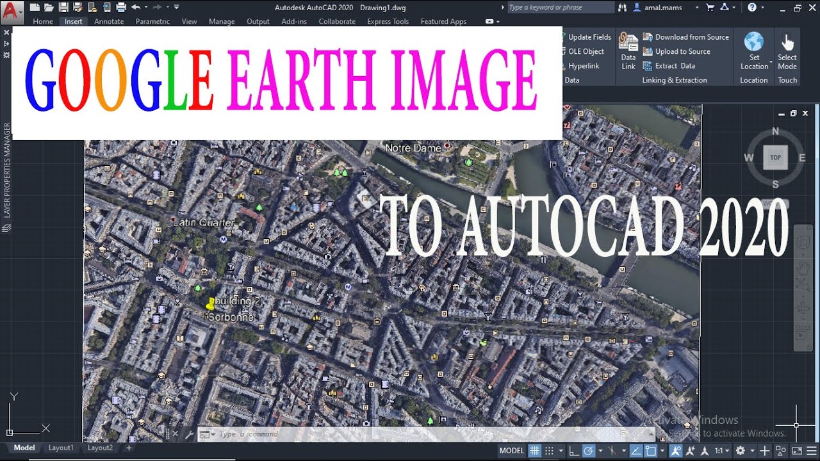Switch to the Home ribbon tab
The height and width of the screenshot is (461, 820).
pos(43,21)
